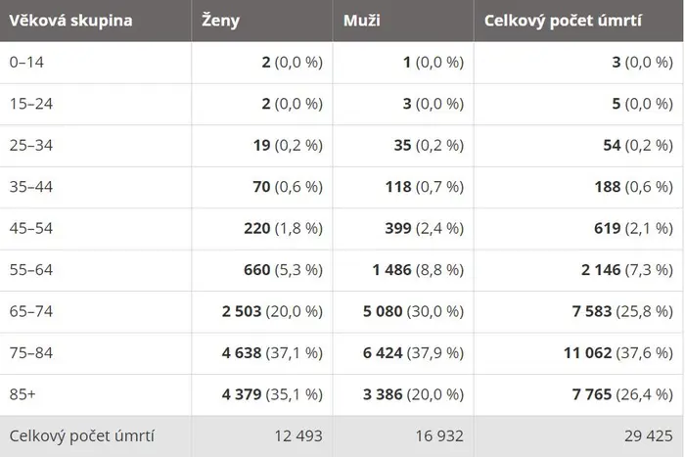Click the Muži column header
Viewport: 685px width, 457px height.
[362, 21]
